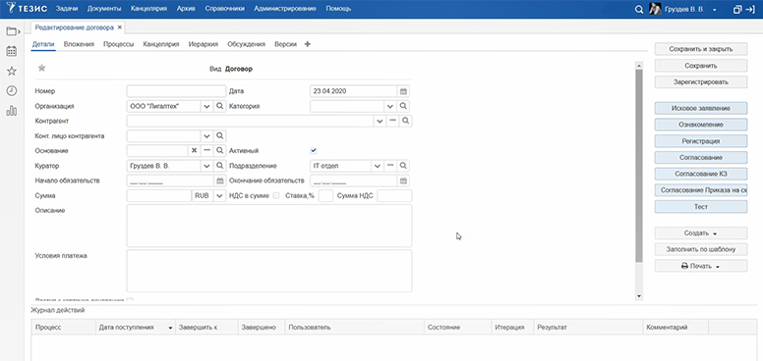The width and height of the screenshot is (763, 361).
Task: Switch to the Обсуждения tab
Action: 246,44
